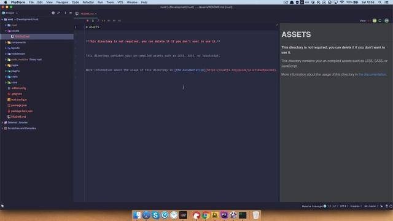Open the Navigate menu
Image resolution: width=393 pixels, height=221 pixels.
pos(62,2)
